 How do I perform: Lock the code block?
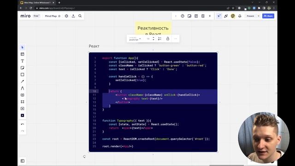[x=168, y=39]
